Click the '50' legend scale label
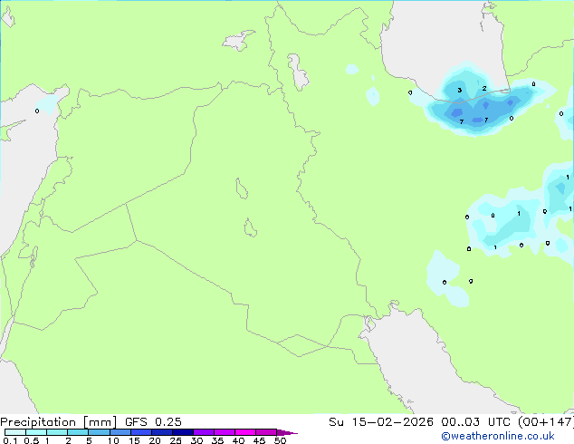This screenshot has width=574, height=444. click(x=281, y=440)
